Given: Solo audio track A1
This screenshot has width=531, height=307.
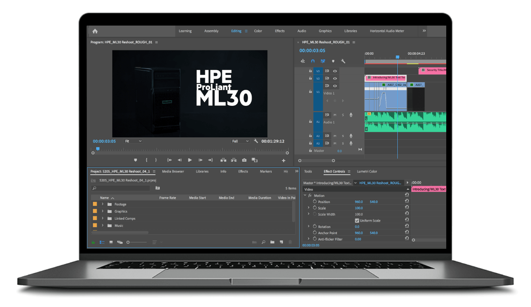Looking at the screenshot, I should click(343, 115).
